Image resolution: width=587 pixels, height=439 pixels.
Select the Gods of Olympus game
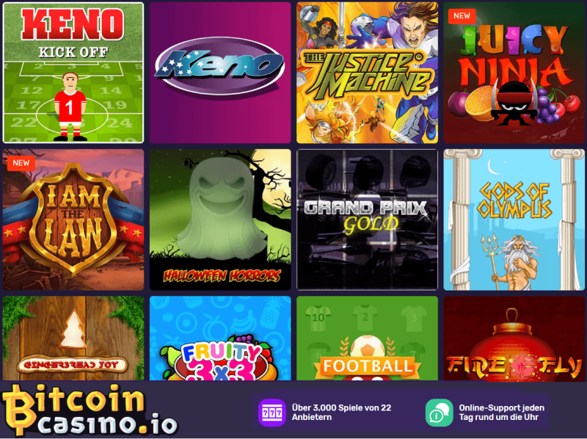[514, 219]
